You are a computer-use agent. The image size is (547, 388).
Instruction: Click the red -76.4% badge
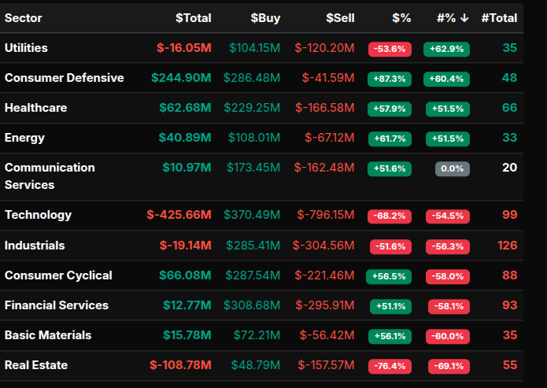click(x=389, y=366)
